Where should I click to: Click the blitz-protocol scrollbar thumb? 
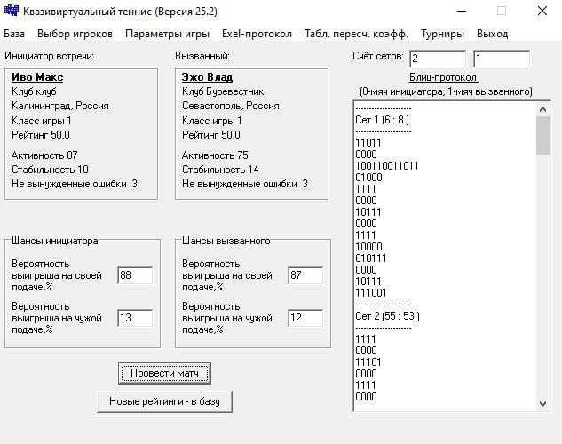(543, 135)
